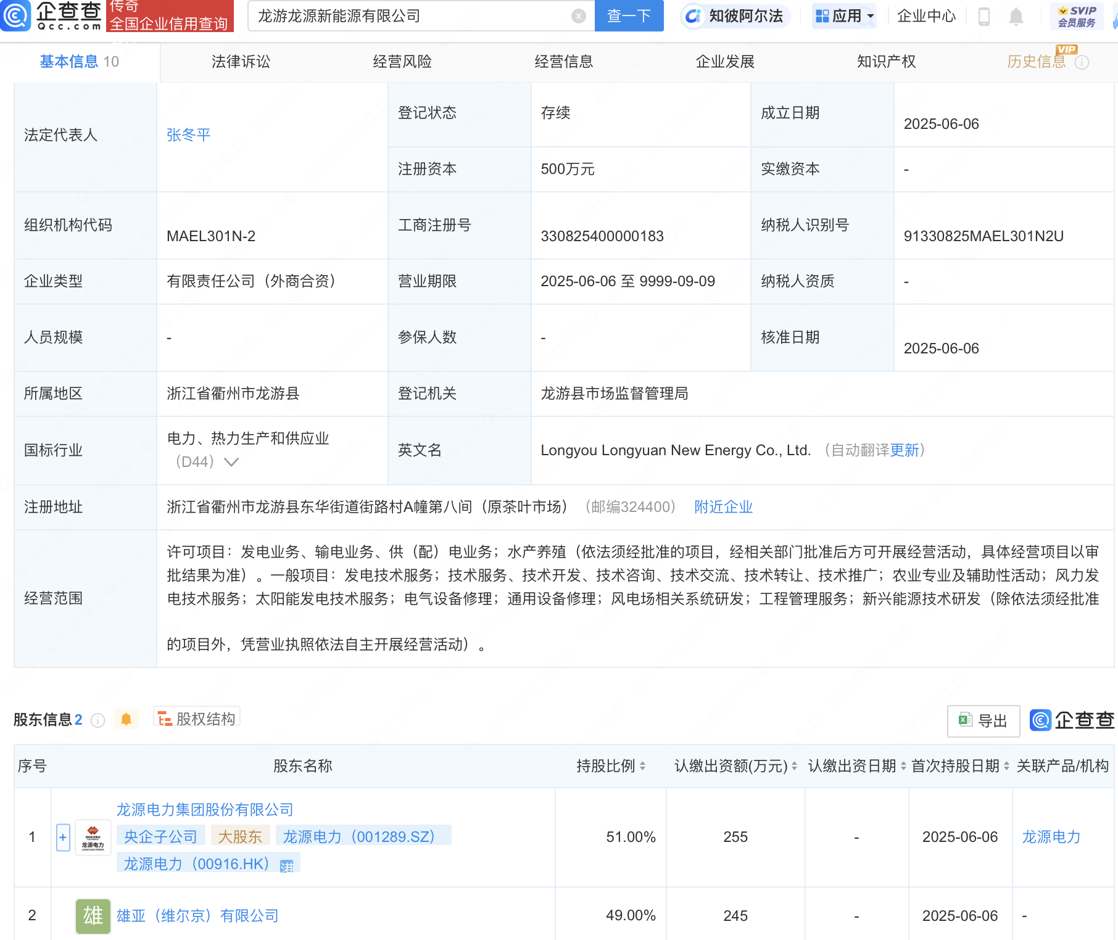
Task: Open legal representative 张冬平 link
Action: (189, 135)
